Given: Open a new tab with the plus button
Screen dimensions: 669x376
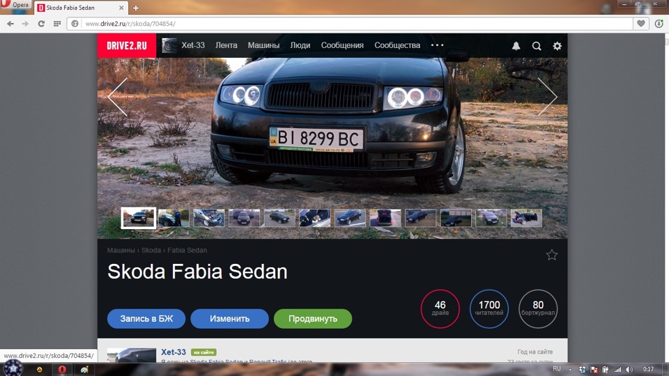Looking at the screenshot, I should click(x=136, y=8).
